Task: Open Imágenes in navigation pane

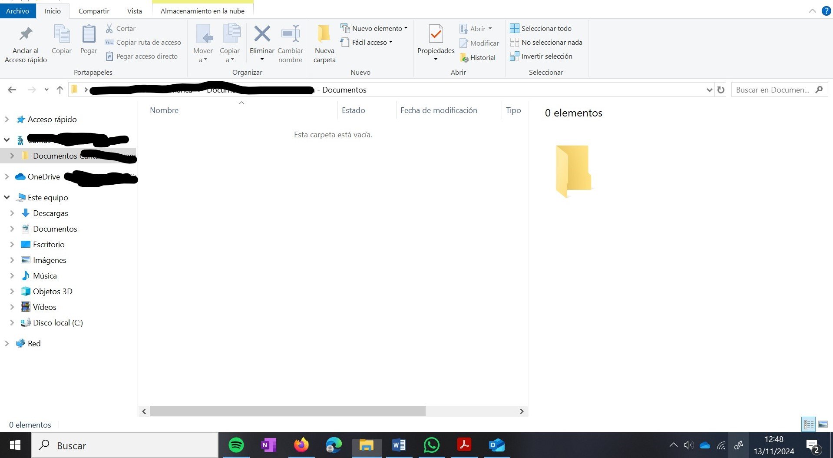Action: click(x=50, y=260)
